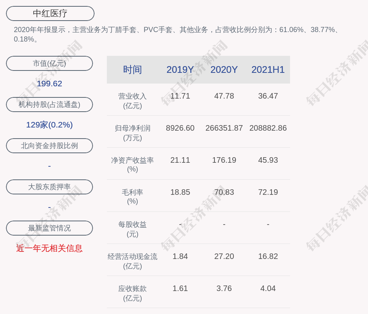The width and height of the screenshot is (368, 314).
Task: Select the revenue cell 47.78
Action: tap(224, 96)
